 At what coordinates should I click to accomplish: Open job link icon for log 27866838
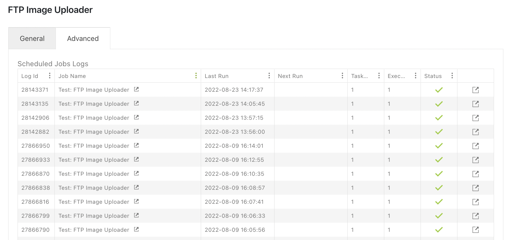[x=136, y=187]
